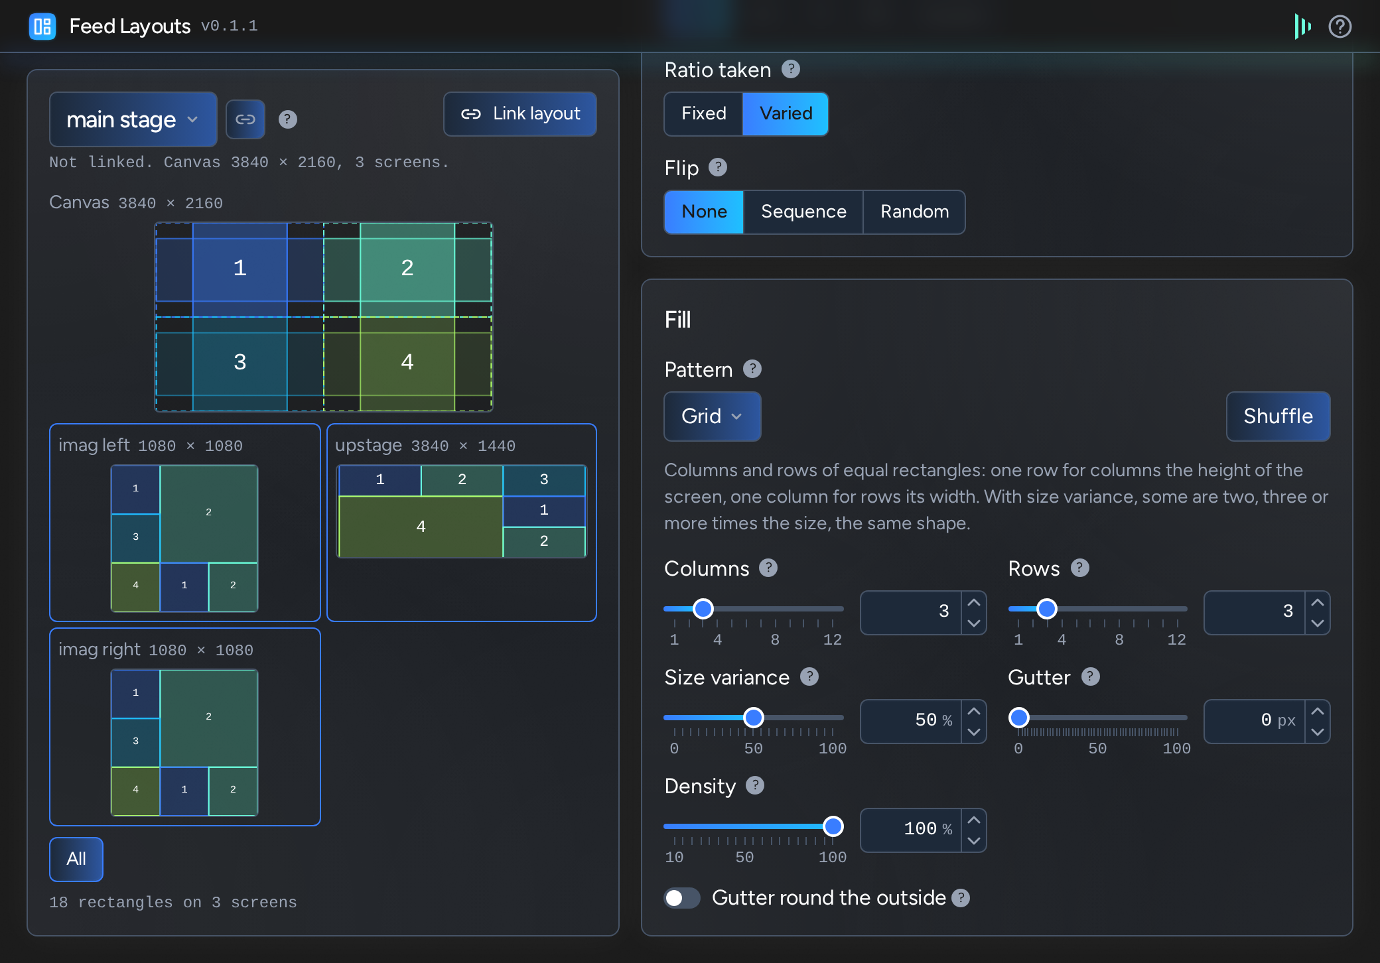Open the help circle icon in header
Viewport: 1380px width, 963px height.
click(1340, 27)
